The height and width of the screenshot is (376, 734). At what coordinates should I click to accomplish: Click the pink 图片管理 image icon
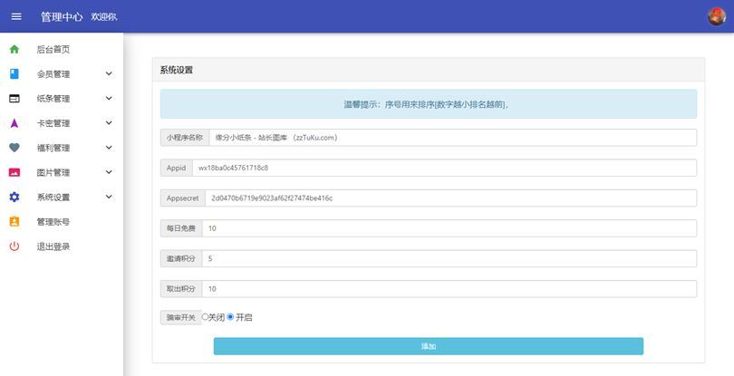click(x=14, y=172)
